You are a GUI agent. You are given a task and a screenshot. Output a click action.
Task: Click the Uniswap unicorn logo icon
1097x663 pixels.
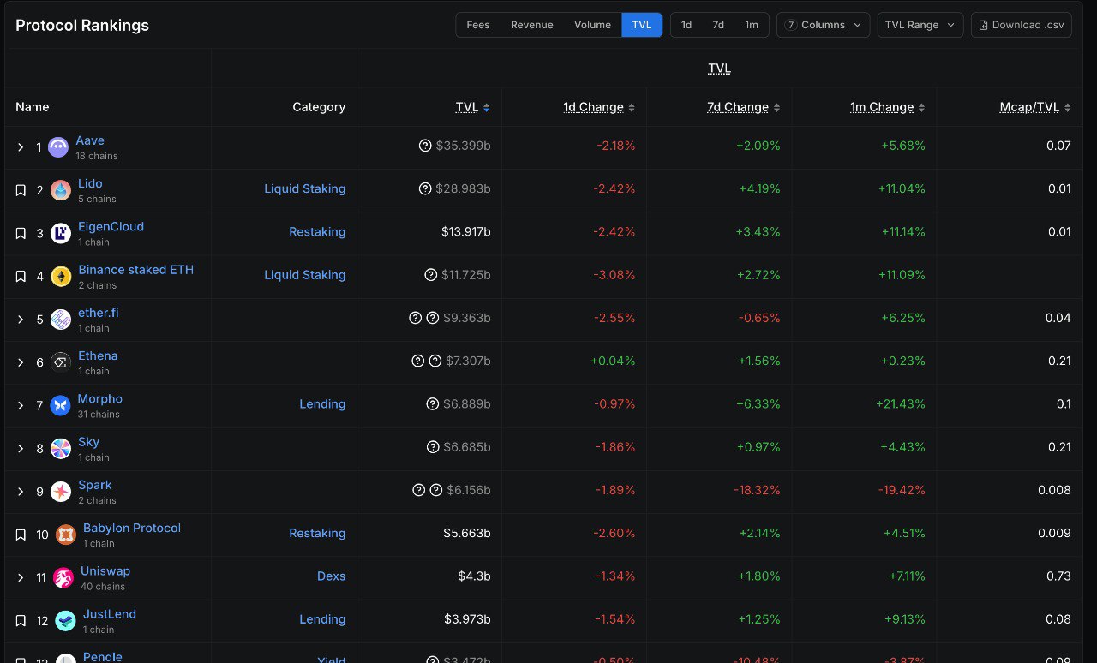(x=63, y=578)
